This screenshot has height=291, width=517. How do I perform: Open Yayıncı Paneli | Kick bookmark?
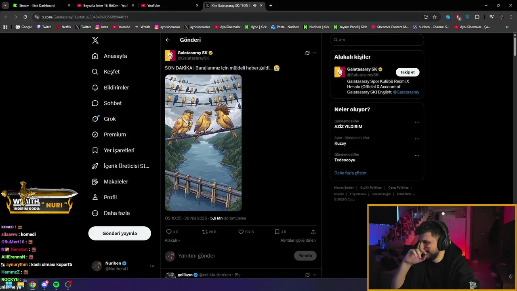(x=350, y=27)
